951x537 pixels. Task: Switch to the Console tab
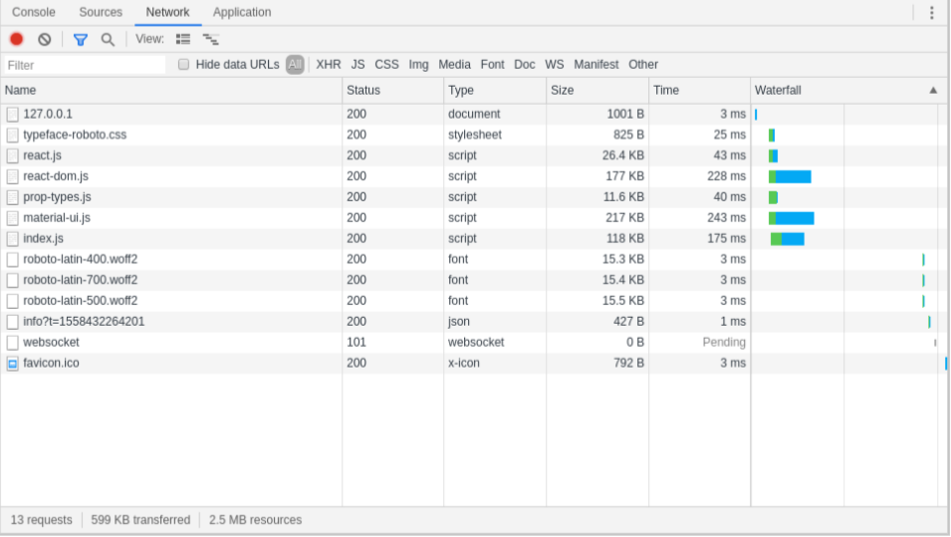pyautogui.click(x=34, y=12)
